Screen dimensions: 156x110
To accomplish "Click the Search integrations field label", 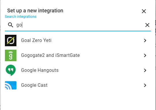I will pyautogui.click(x=20, y=17).
